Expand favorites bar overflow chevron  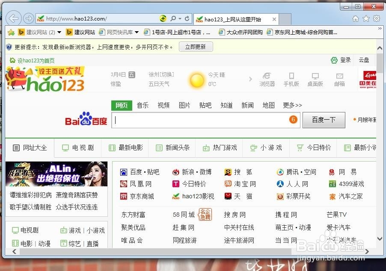tap(380, 29)
